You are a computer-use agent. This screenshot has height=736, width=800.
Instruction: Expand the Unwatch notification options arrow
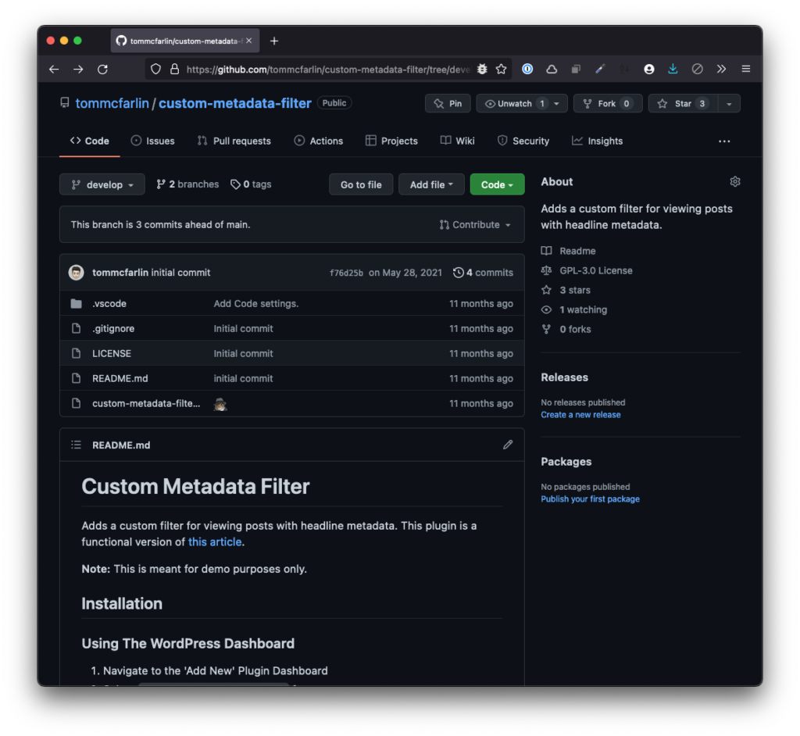(x=557, y=104)
